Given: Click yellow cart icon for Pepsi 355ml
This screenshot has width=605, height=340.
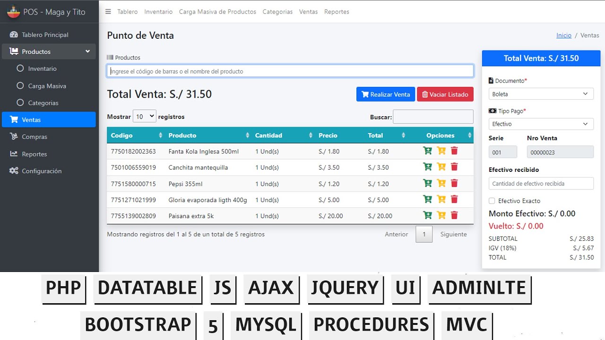Looking at the screenshot, I should pyautogui.click(x=441, y=183).
